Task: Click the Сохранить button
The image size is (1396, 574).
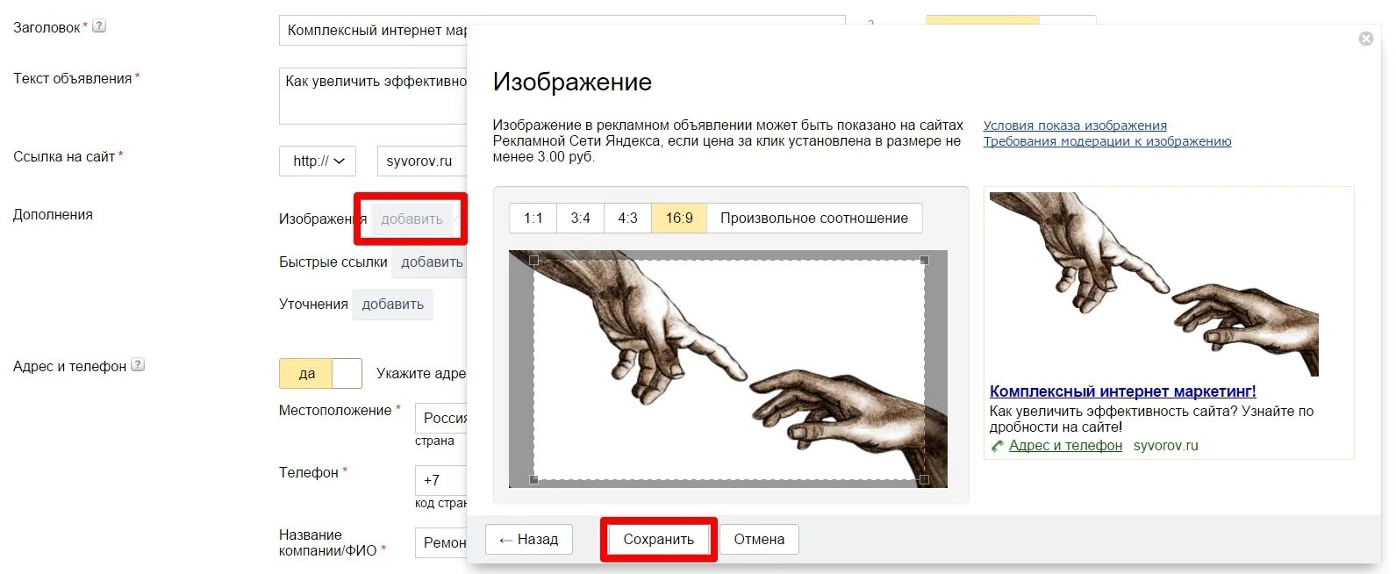Action: tap(659, 540)
